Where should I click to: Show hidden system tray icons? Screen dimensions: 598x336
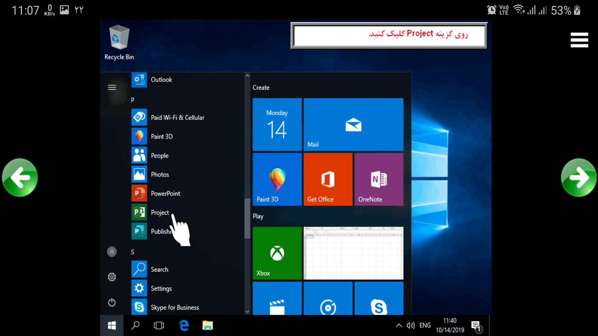(399, 325)
